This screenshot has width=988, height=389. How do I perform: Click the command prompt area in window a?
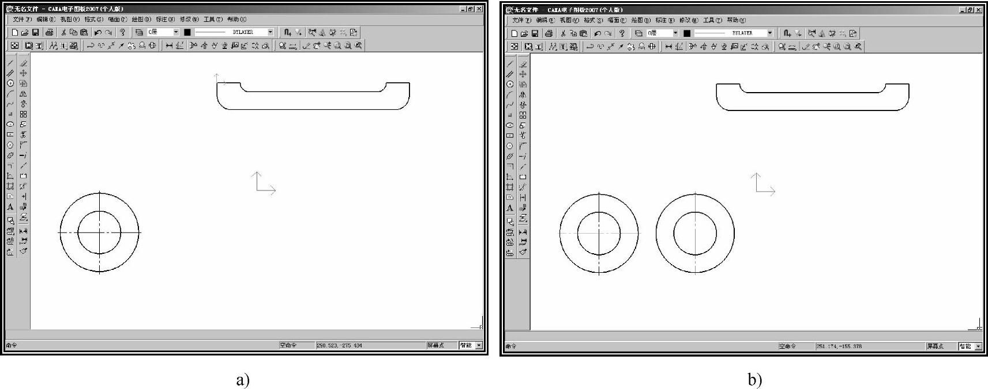click(141, 345)
